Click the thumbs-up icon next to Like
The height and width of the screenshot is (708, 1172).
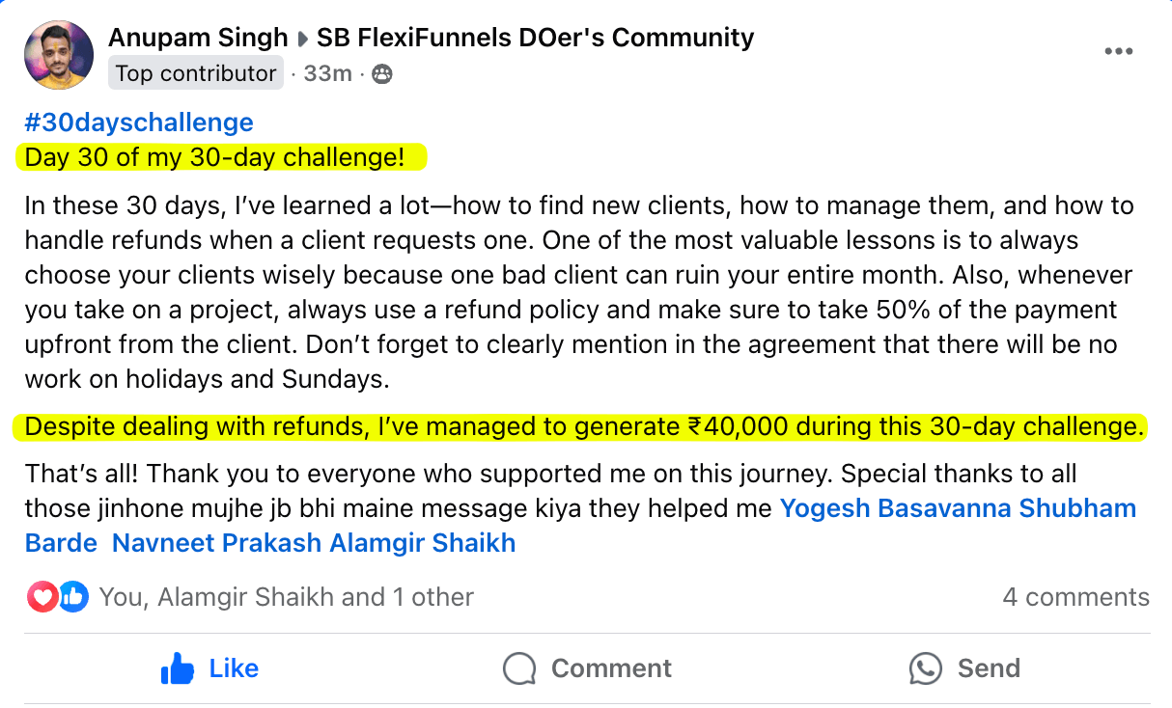point(177,667)
